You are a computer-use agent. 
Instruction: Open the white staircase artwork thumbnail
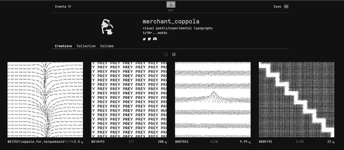296,99
